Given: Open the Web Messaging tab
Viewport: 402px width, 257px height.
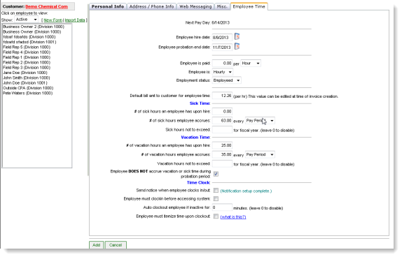Looking at the screenshot, I should click(x=195, y=6).
